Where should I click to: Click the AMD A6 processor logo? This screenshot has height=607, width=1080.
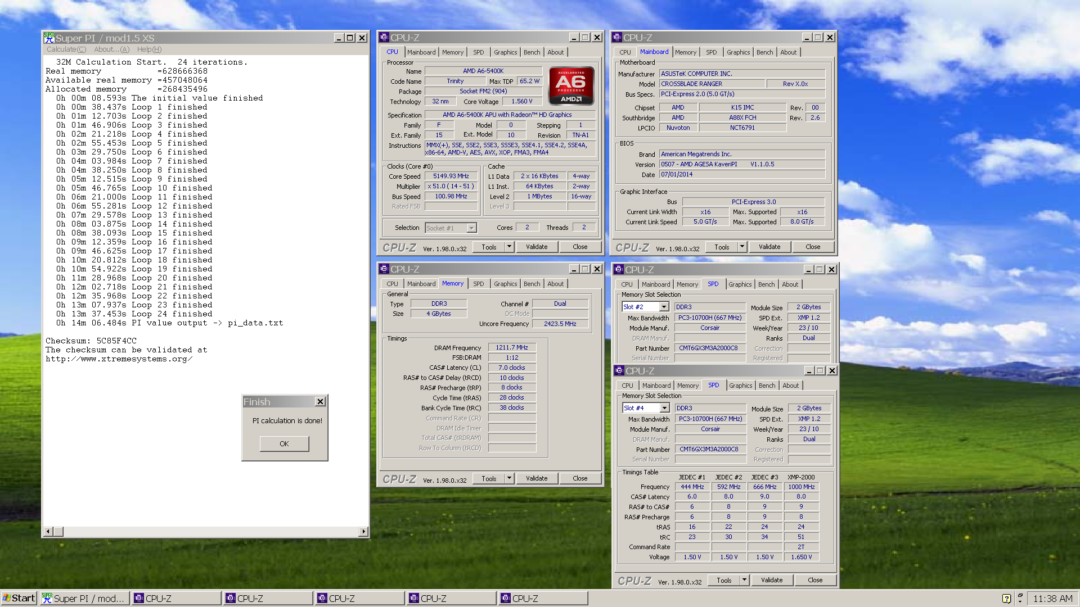(571, 86)
